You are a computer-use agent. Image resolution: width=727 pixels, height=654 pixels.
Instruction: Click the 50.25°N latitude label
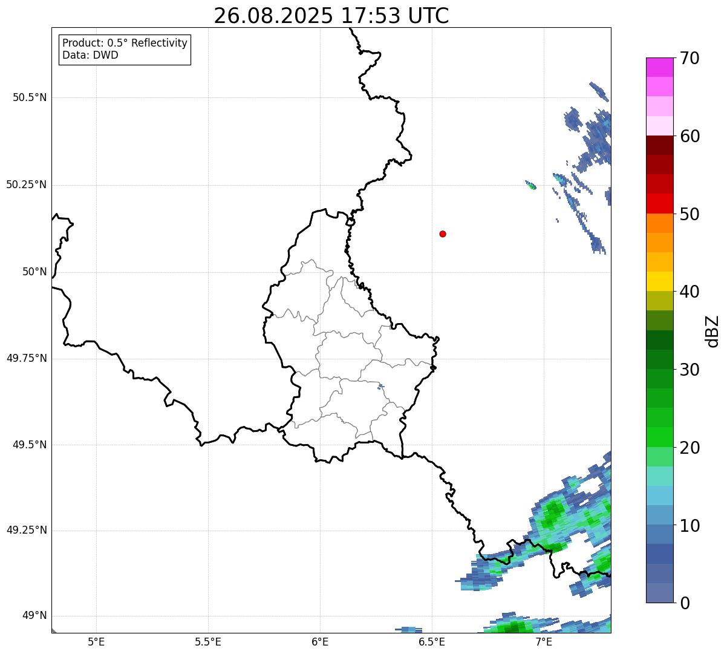[26, 185]
